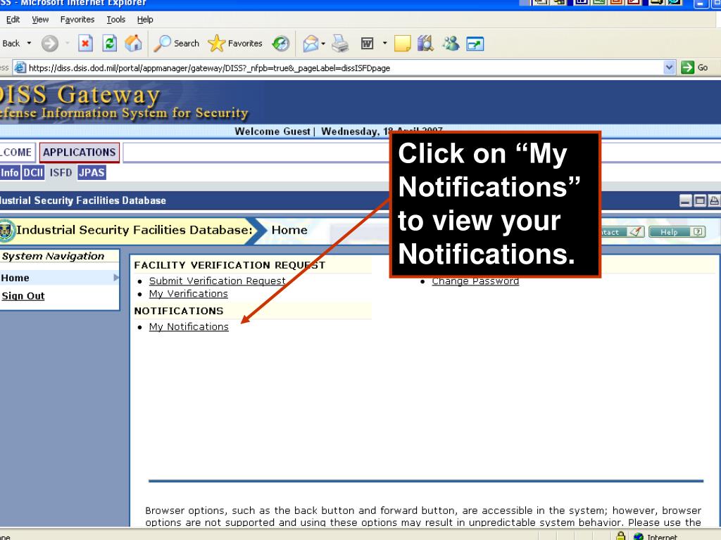Click the Research books icon

pos(426,44)
